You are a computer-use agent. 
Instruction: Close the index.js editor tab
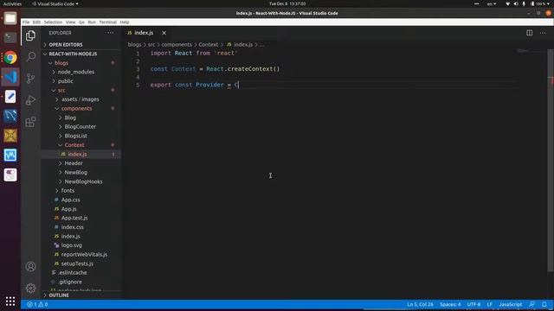164,33
